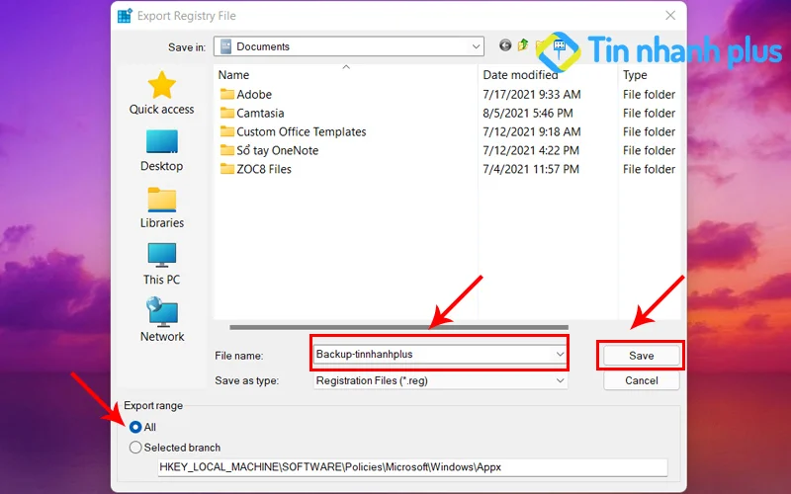Expand the File name dropdown arrow

[x=560, y=355]
